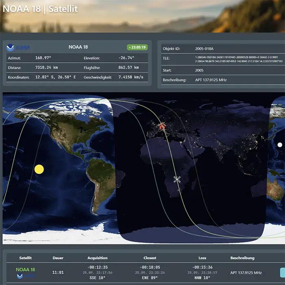Click the Objekt-ID value 2005-018A

pyautogui.click(x=204, y=49)
